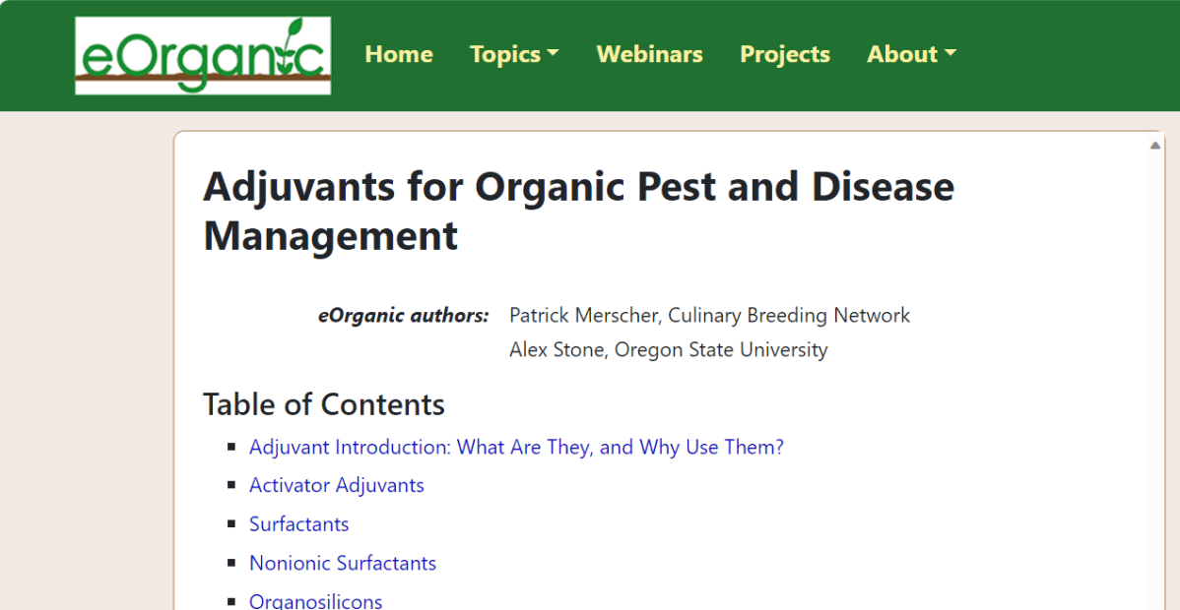Visit the Projects page

(784, 54)
